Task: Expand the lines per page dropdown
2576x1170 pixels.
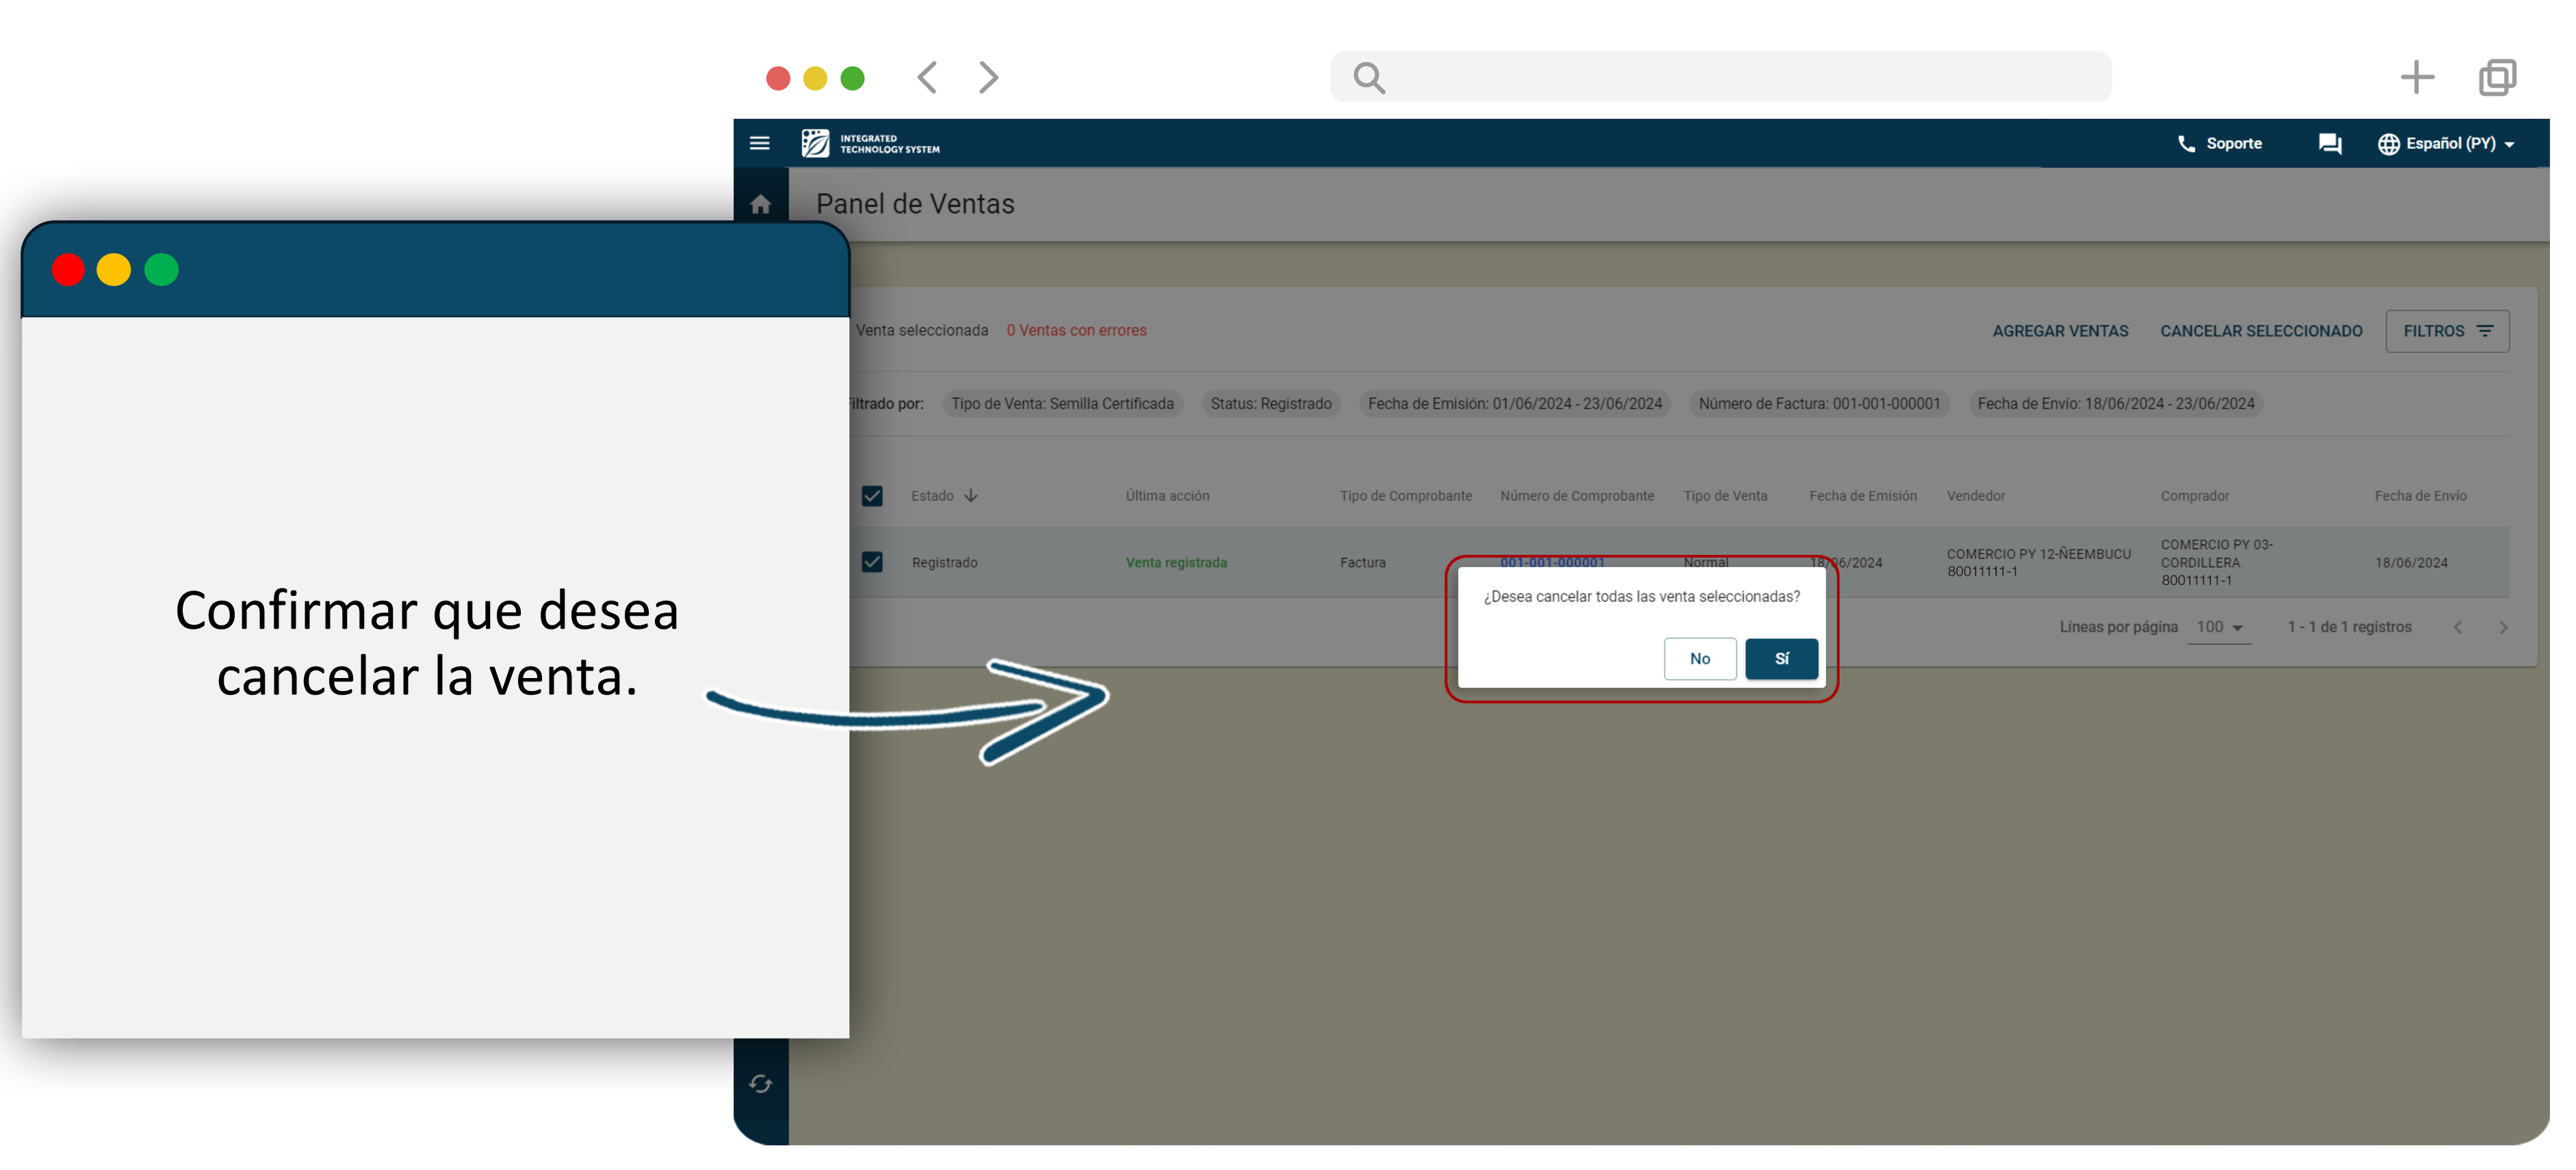Action: coord(2219,627)
